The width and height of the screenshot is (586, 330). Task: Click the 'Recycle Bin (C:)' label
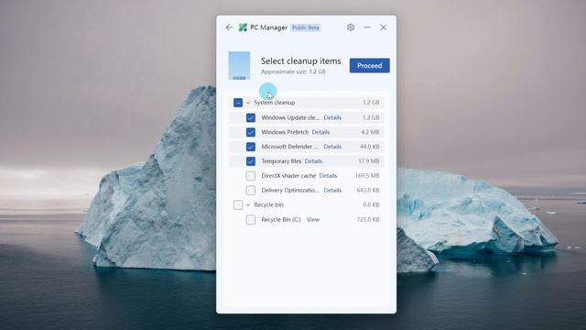point(281,220)
